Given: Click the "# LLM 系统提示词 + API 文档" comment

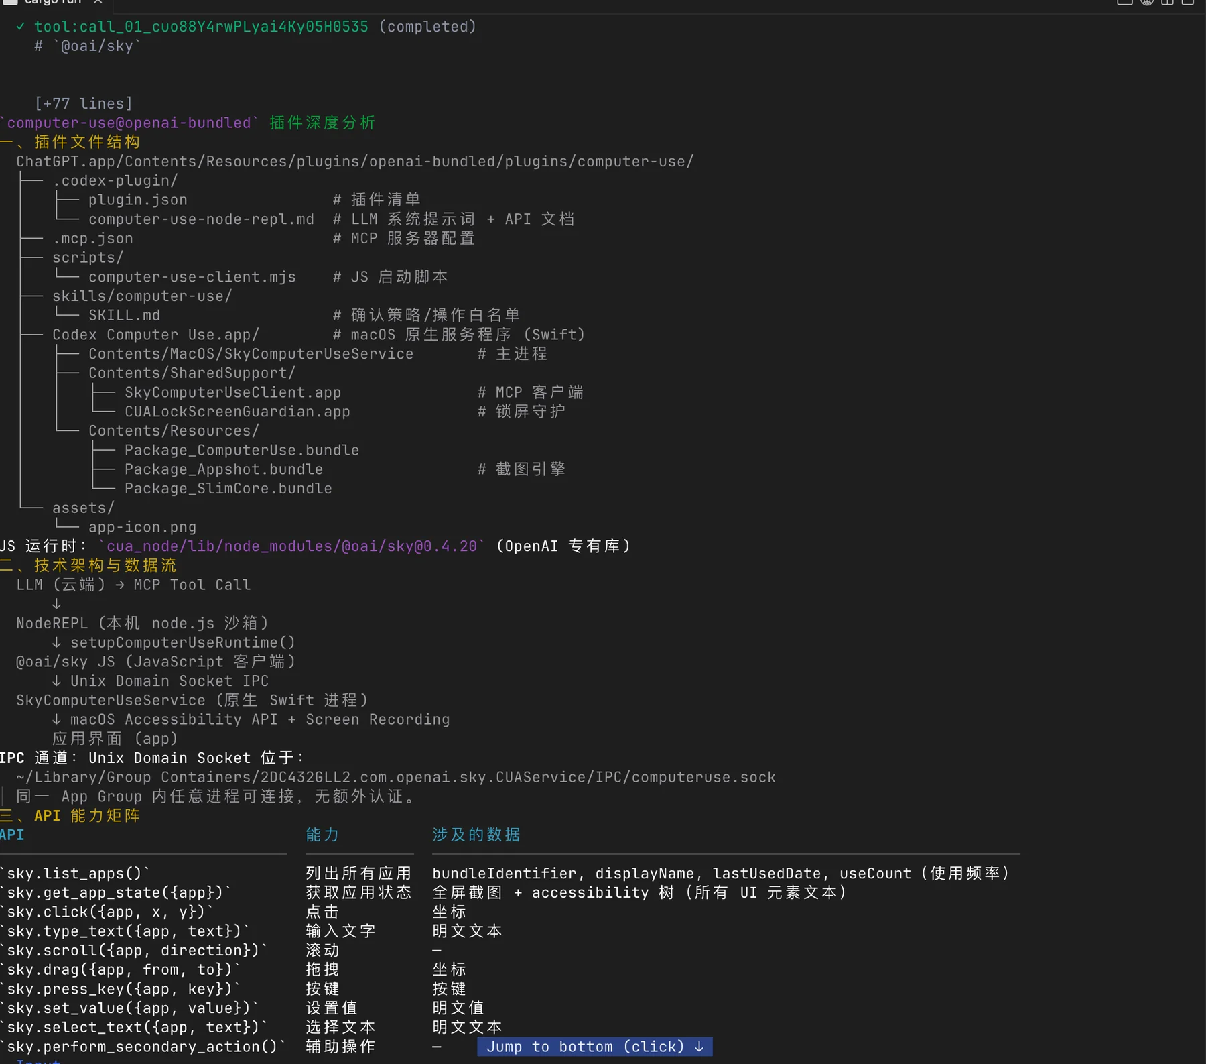Looking at the screenshot, I should [x=454, y=219].
